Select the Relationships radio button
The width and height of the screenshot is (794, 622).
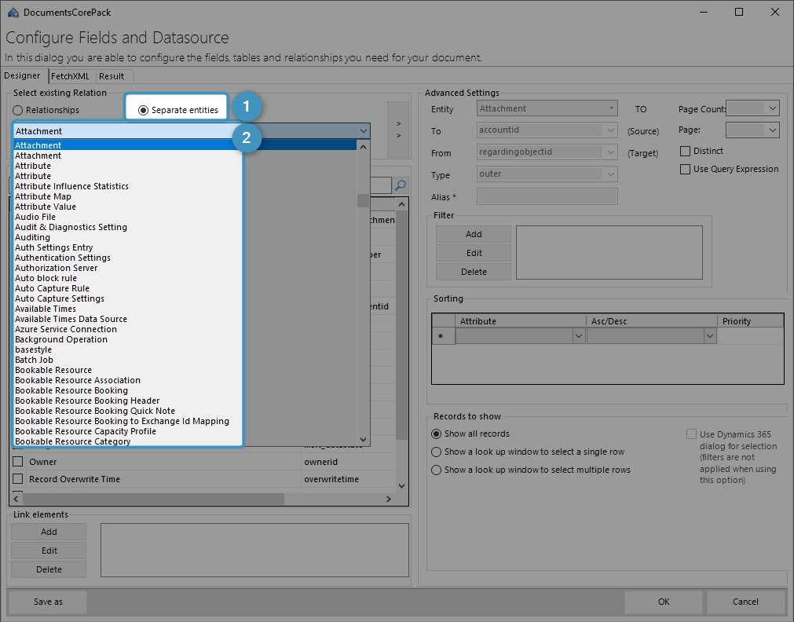coord(18,110)
